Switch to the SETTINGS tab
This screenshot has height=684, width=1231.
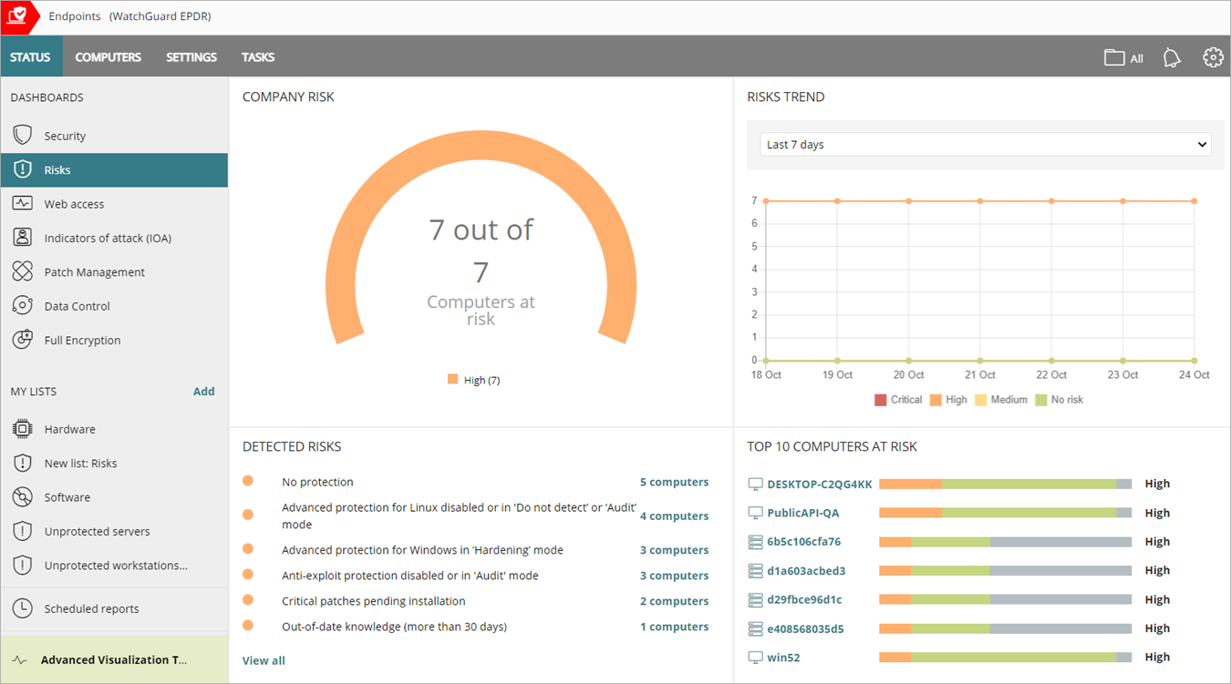[x=191, y=56]
